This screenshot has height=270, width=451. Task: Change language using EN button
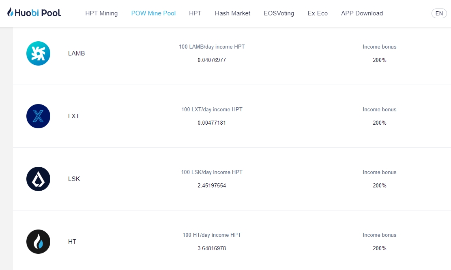point(439,13)
